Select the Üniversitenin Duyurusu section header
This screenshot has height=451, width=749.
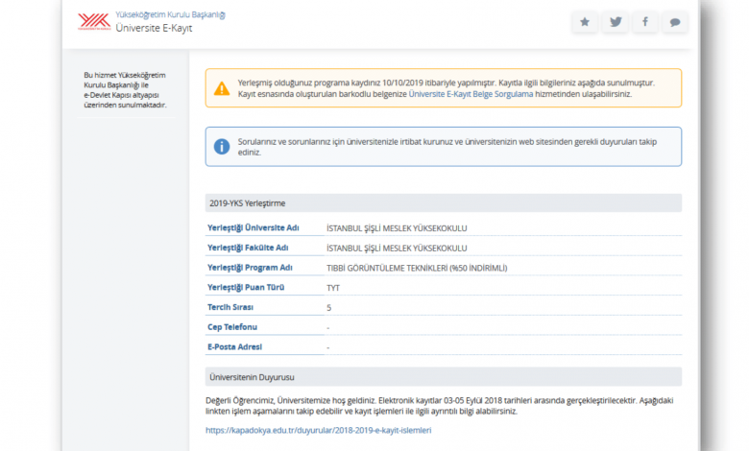(444, 377)
